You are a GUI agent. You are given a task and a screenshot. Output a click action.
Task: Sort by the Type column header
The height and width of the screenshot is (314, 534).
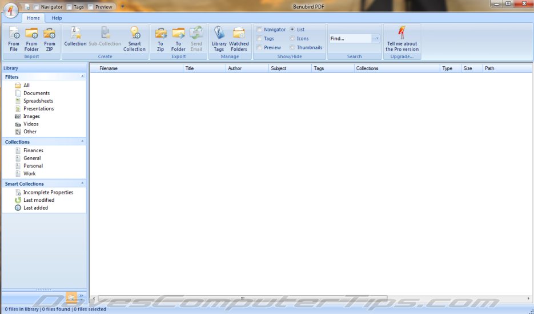click(x=450, y=68)
